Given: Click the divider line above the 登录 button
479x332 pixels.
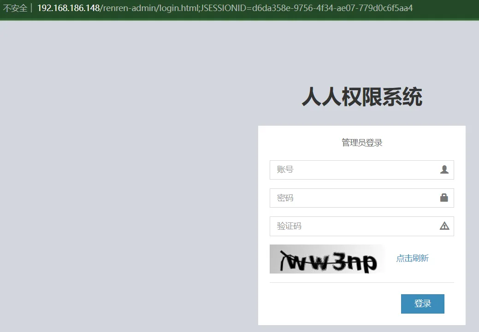Looking at the screenshot, I should coord(362,282).
